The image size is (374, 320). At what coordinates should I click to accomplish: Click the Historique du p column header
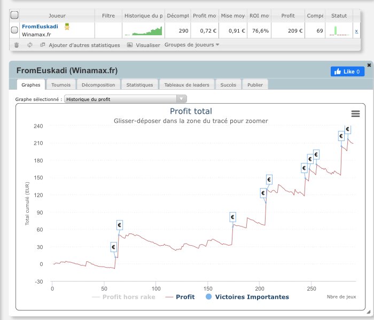click(x=143, y=15)
